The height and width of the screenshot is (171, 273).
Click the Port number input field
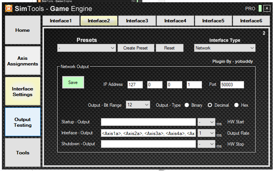point(232,85)
